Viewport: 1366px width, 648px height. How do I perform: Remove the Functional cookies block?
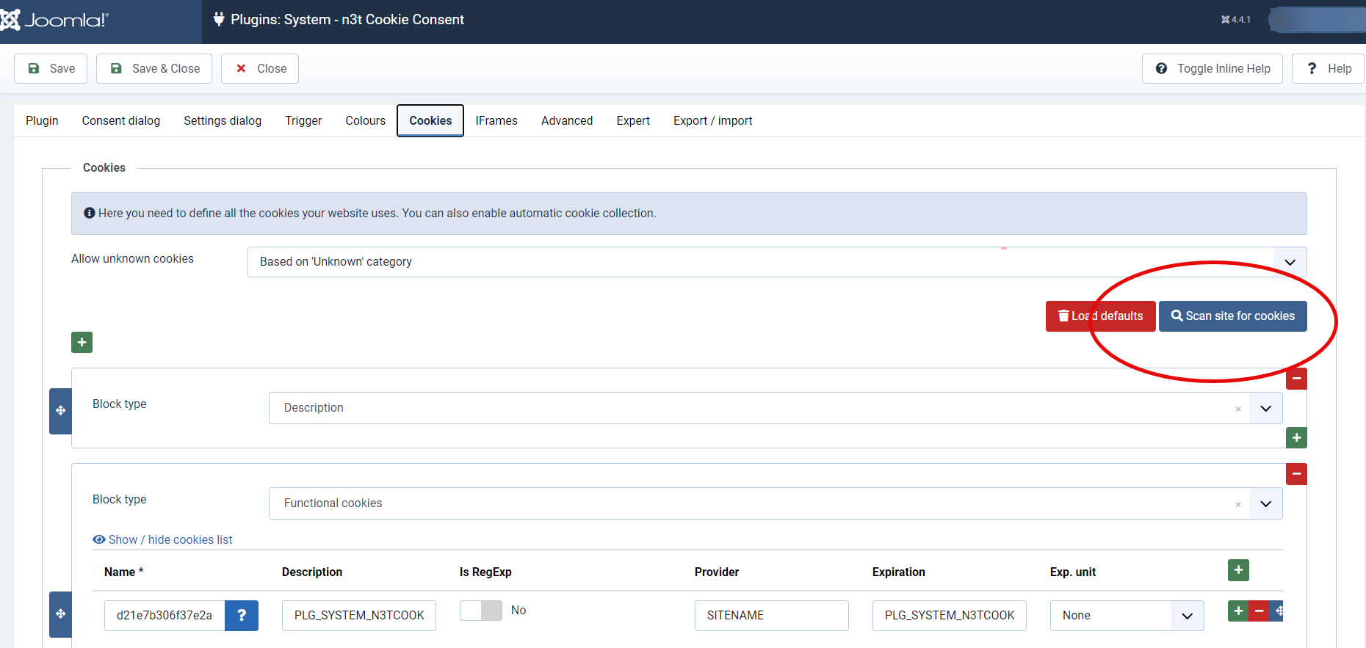pos(1296,474)
